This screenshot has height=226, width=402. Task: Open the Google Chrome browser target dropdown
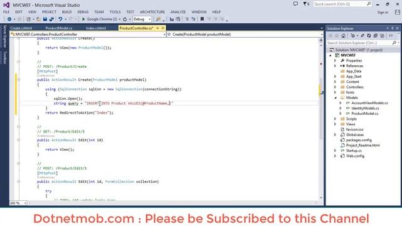(x=119, y=19)
